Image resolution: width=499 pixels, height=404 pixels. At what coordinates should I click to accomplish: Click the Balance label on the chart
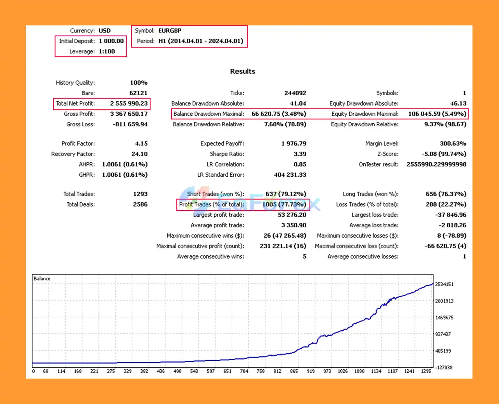click(x=42, y=278)
